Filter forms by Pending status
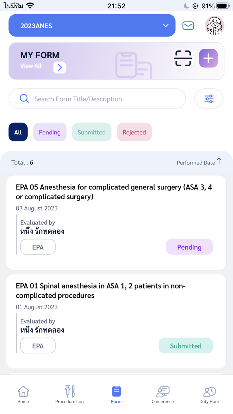The width and height of the screenshot is (233, 414). (50, 132)
